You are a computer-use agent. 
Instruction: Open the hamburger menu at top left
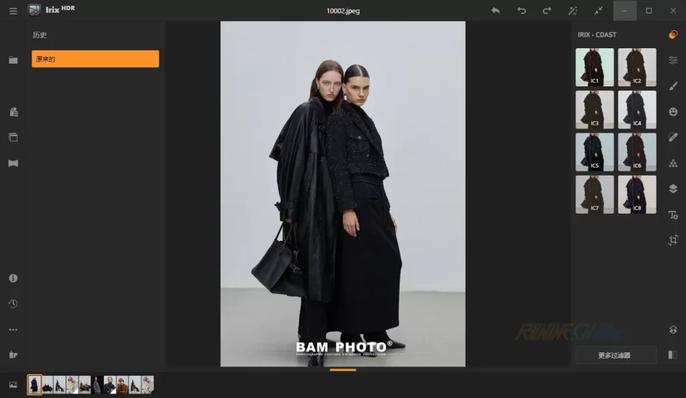pos(13,11)
